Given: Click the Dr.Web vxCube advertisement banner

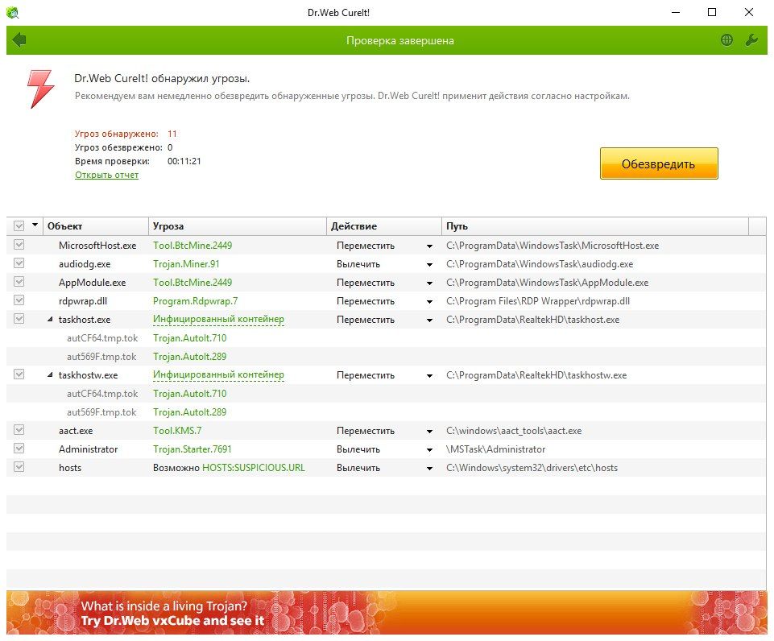Looking at the screenshot, I should tap(387, 613).
